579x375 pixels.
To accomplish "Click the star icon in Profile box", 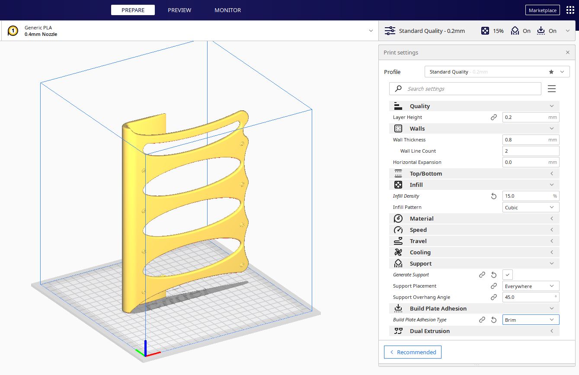I will coord(551,72).
